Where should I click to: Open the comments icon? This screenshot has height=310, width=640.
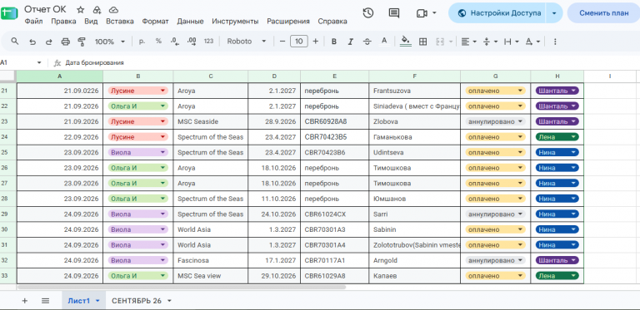[394, 13]
